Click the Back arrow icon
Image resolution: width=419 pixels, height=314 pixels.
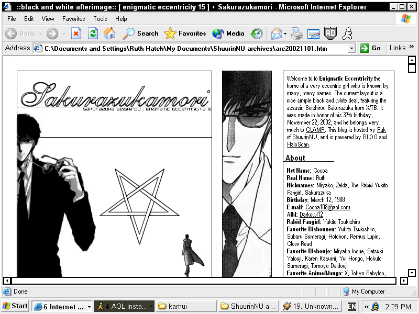click(x=11, y=33)
